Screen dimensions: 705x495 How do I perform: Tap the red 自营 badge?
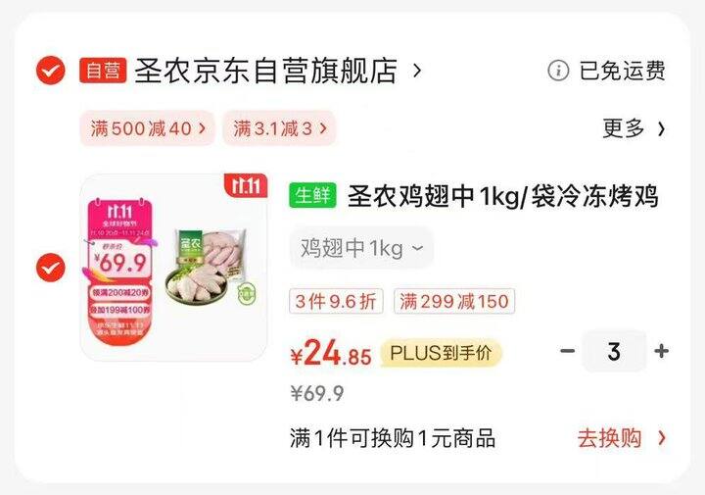[x=103, y=71]
